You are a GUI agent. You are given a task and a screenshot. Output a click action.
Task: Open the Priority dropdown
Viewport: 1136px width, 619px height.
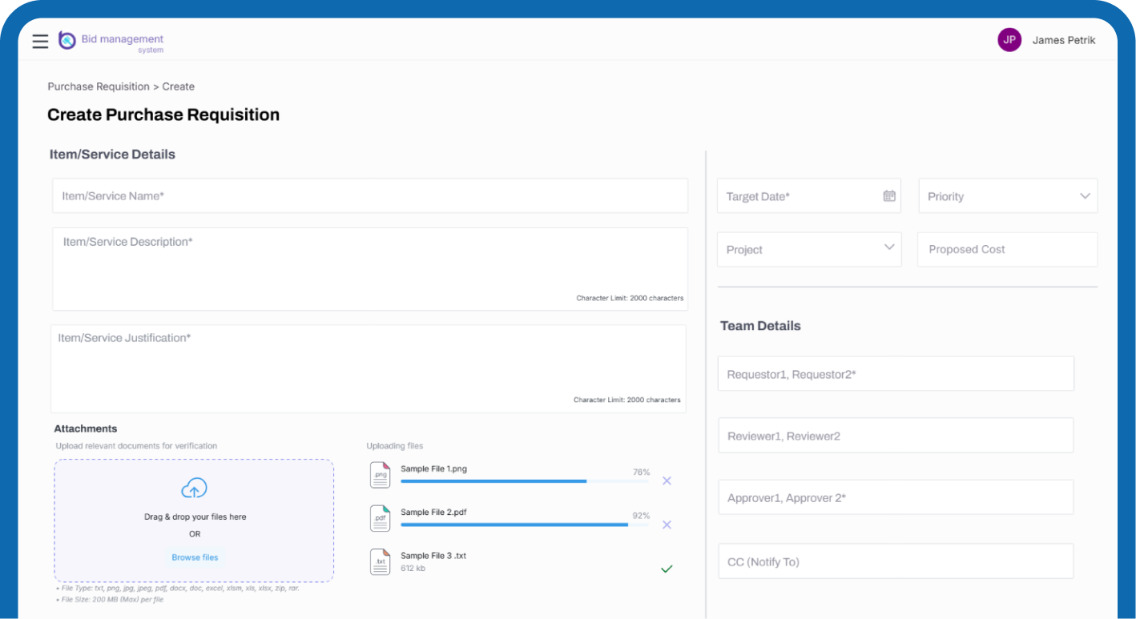pyautogui.click(x=1086, y=195)
